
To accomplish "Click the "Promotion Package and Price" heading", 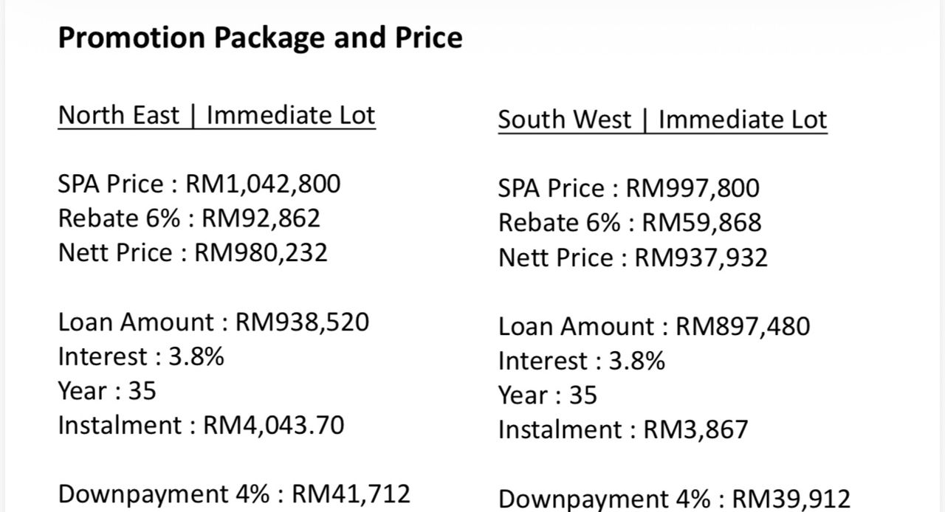I will click(x=260, y=37).
